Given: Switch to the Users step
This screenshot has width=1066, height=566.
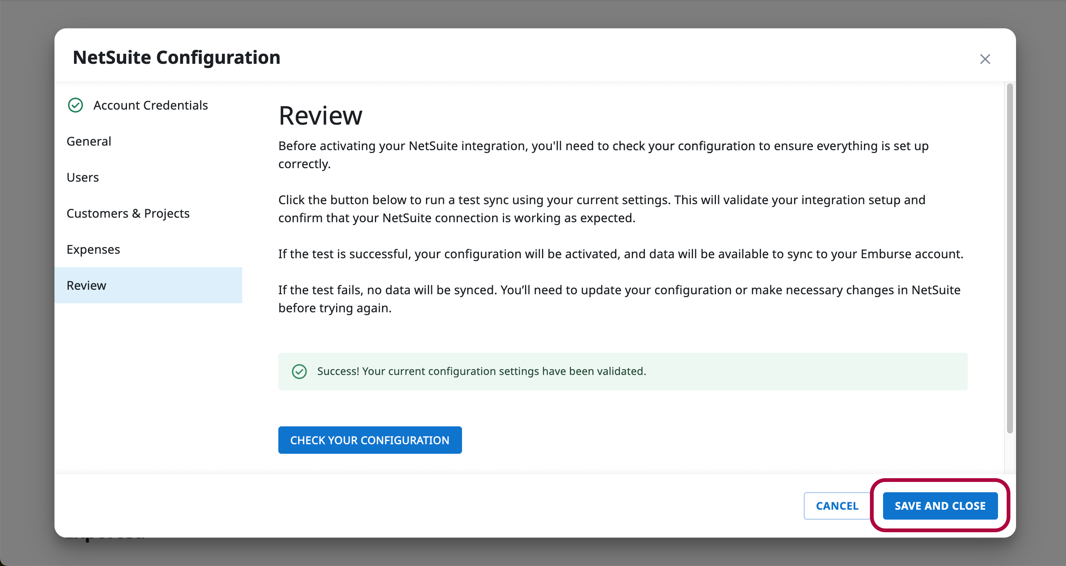Looking at the screenshot, I should [83, 178].
